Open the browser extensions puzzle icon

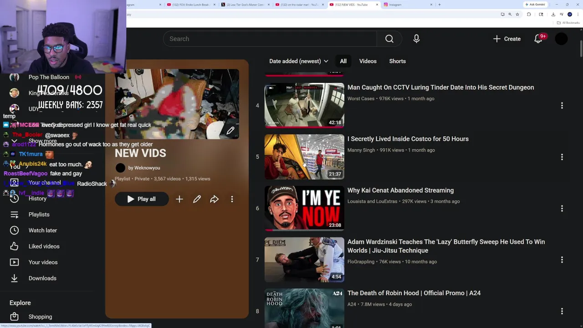[529, 15]
